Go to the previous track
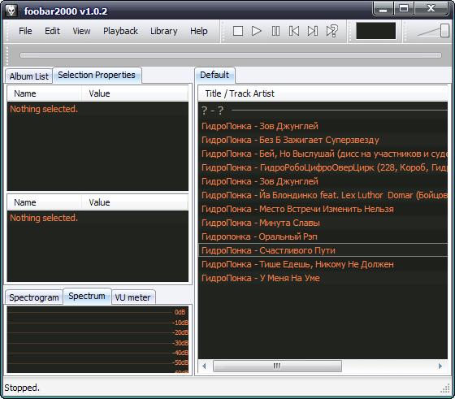 pyautogui.click(x=294, y=31)
